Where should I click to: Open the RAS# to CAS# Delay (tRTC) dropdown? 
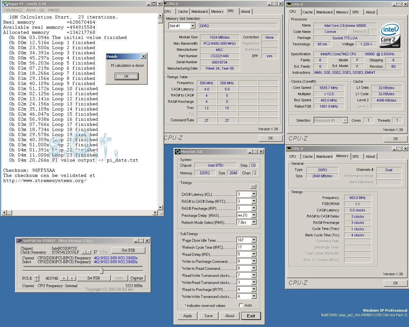(x=254, y=201)
